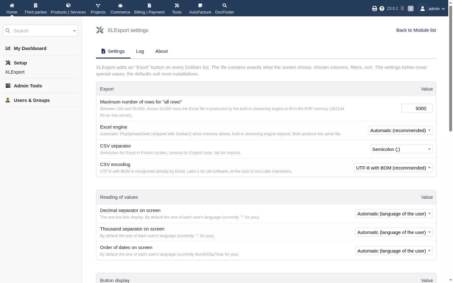Image resolution: width=453 pixels, height=283 pixels.
Task: Expand the admin user dropdown
Action: click(x=443, y=9)
